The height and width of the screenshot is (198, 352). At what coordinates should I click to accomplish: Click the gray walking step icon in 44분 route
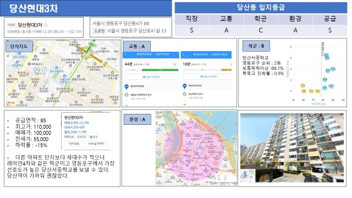[127, 95]
